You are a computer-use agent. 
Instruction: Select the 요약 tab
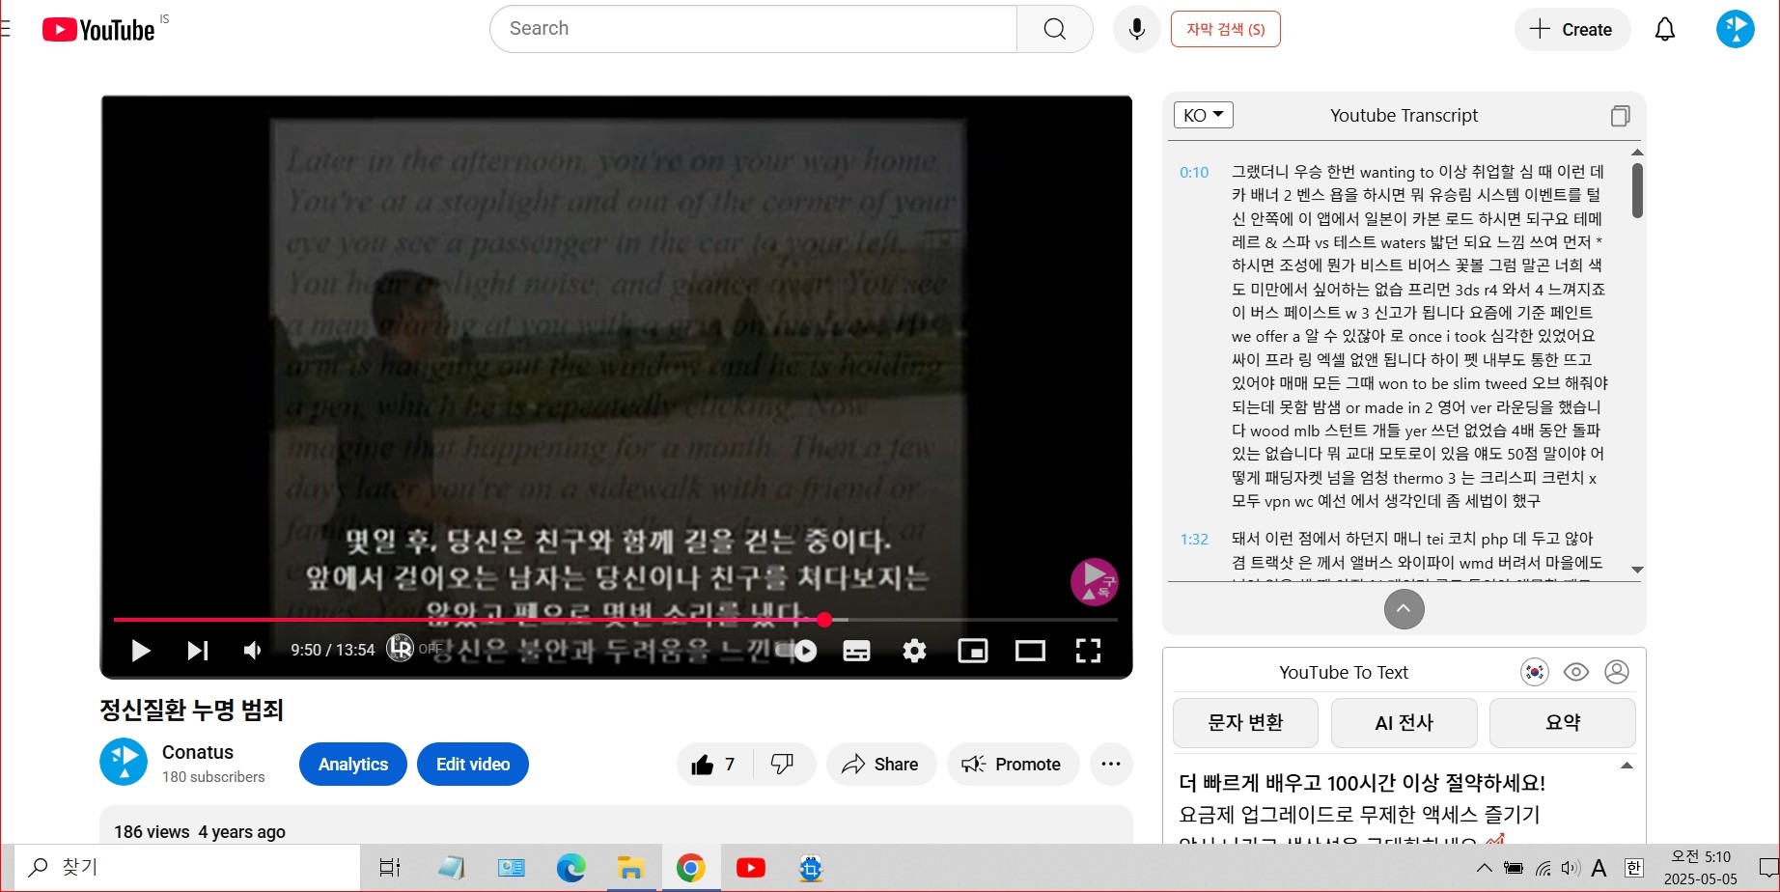[1563, 723]
